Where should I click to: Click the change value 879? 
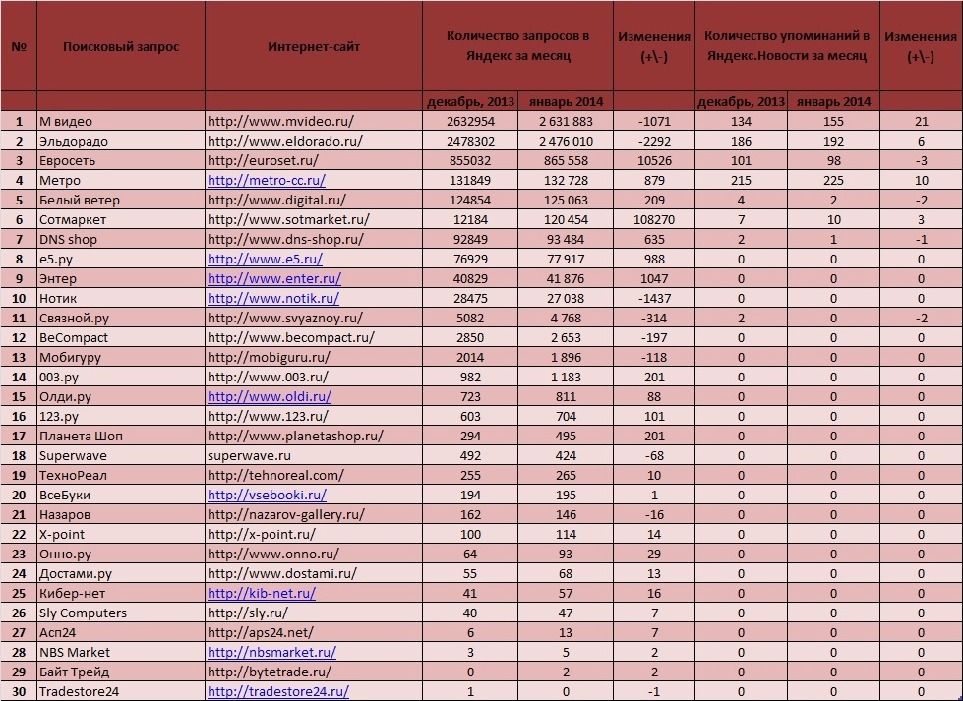[654, 181]
